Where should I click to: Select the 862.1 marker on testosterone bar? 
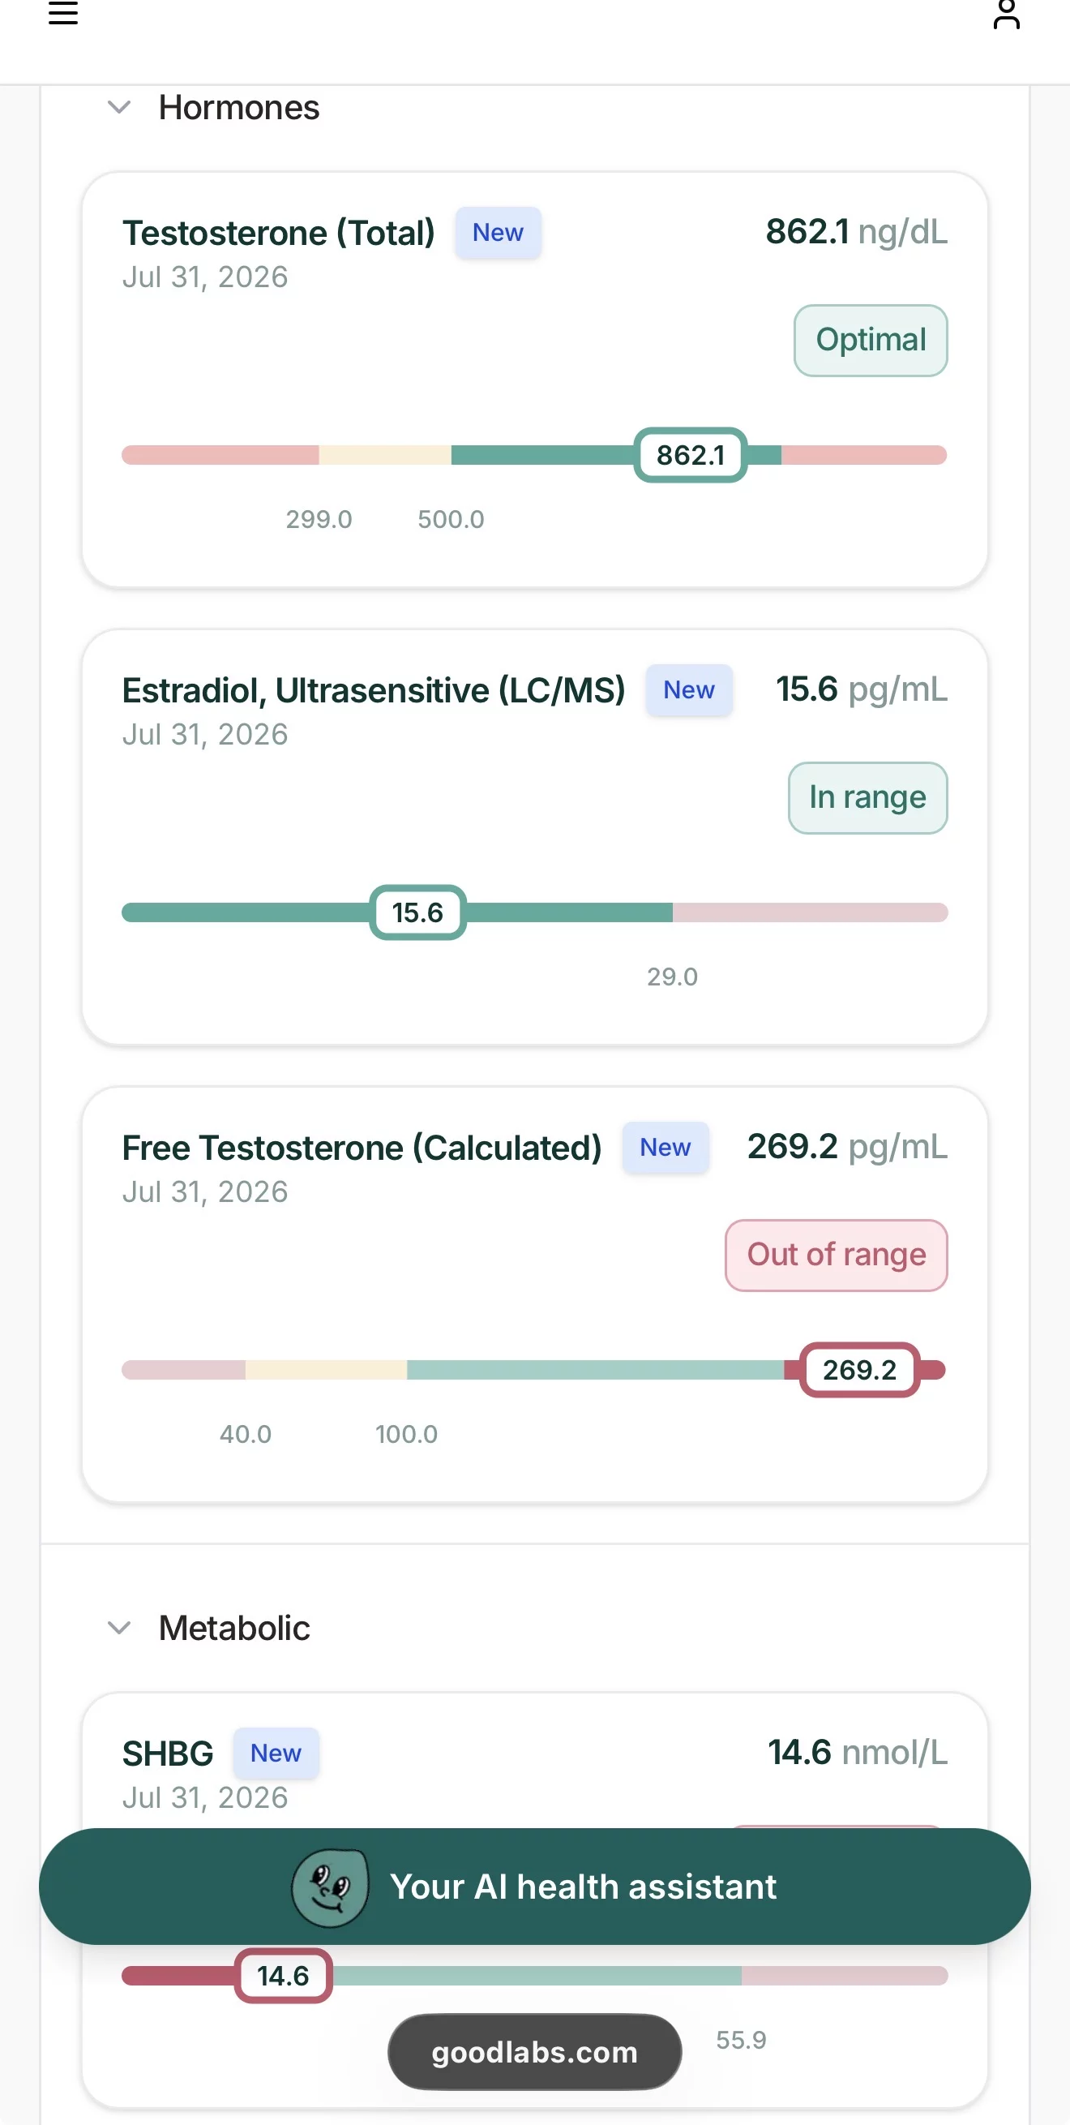(691, 455)
